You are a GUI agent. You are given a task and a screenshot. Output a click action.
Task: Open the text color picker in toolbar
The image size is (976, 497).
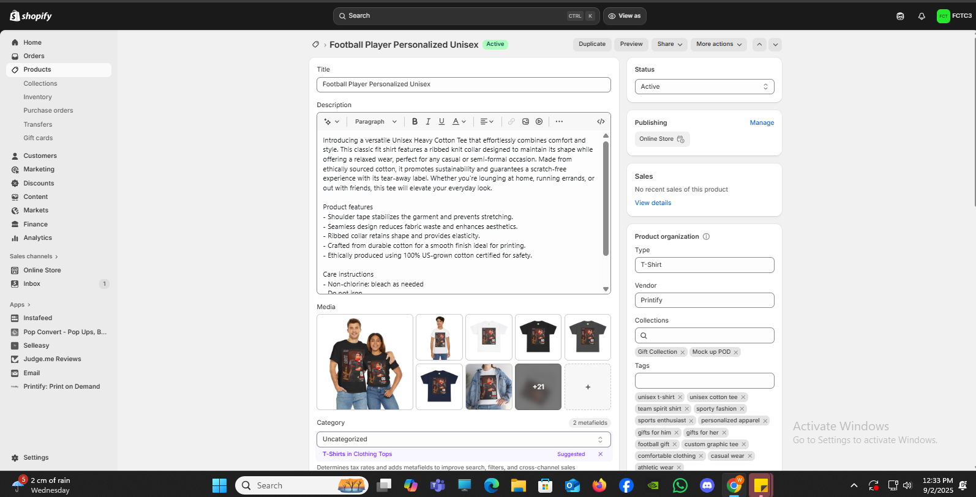(x=459, y=122)
